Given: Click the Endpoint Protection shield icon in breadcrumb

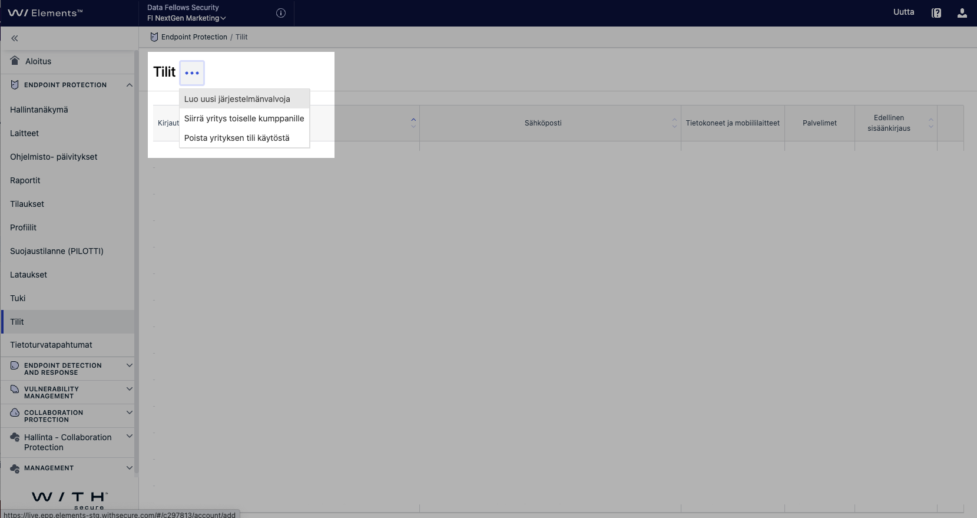Looking at the screenshot, I should [154, 37].
